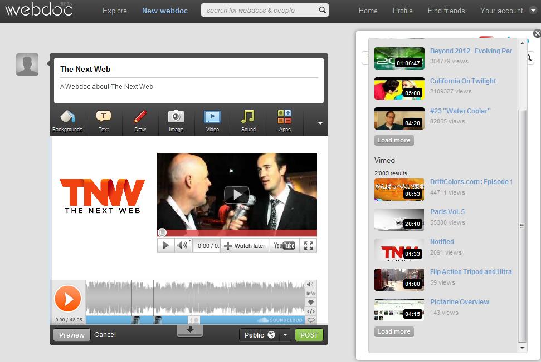Screen dimensions: 541x362
Task: Mute the YouTube video volume
Action: pos(183,246)
